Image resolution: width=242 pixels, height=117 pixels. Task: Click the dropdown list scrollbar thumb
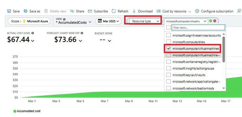[223, 49]
